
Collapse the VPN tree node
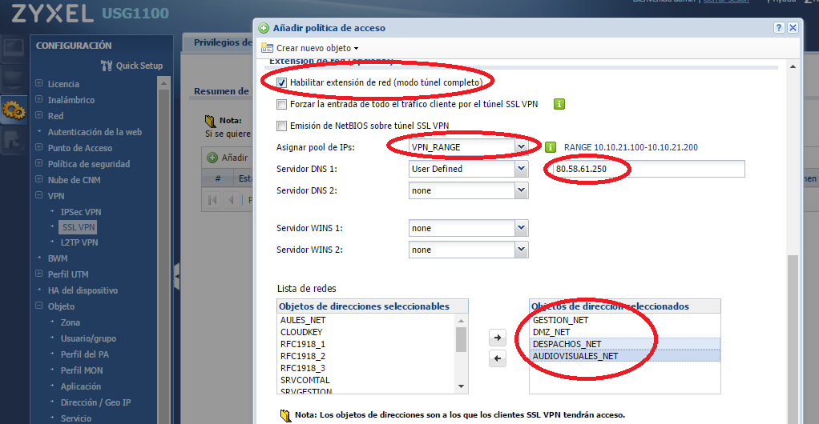coord(38,195)
